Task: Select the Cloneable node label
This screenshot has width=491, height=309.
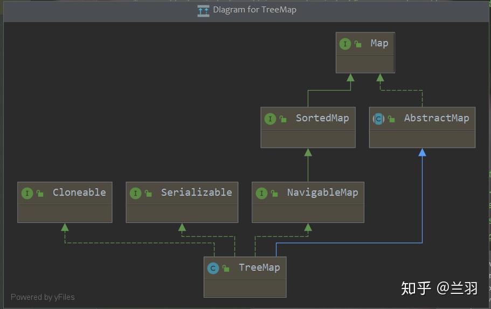Action: [x=79, y=193]
